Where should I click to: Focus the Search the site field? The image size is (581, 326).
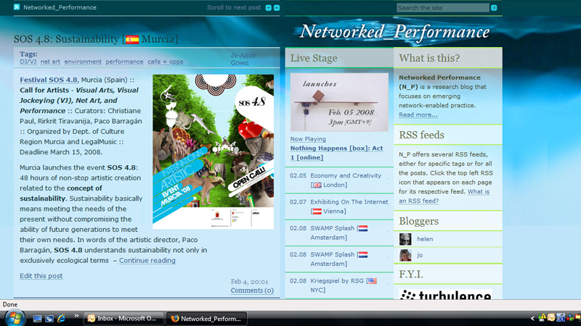point(443,8)
